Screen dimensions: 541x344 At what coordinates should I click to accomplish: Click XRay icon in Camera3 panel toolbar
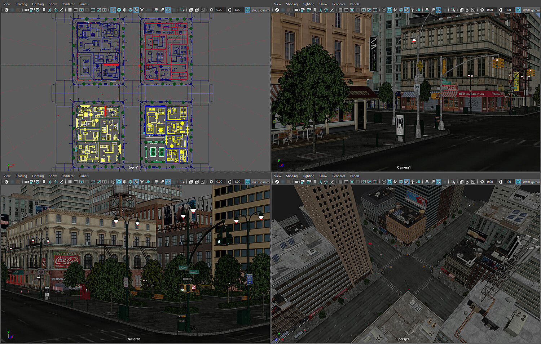[191, 182]
